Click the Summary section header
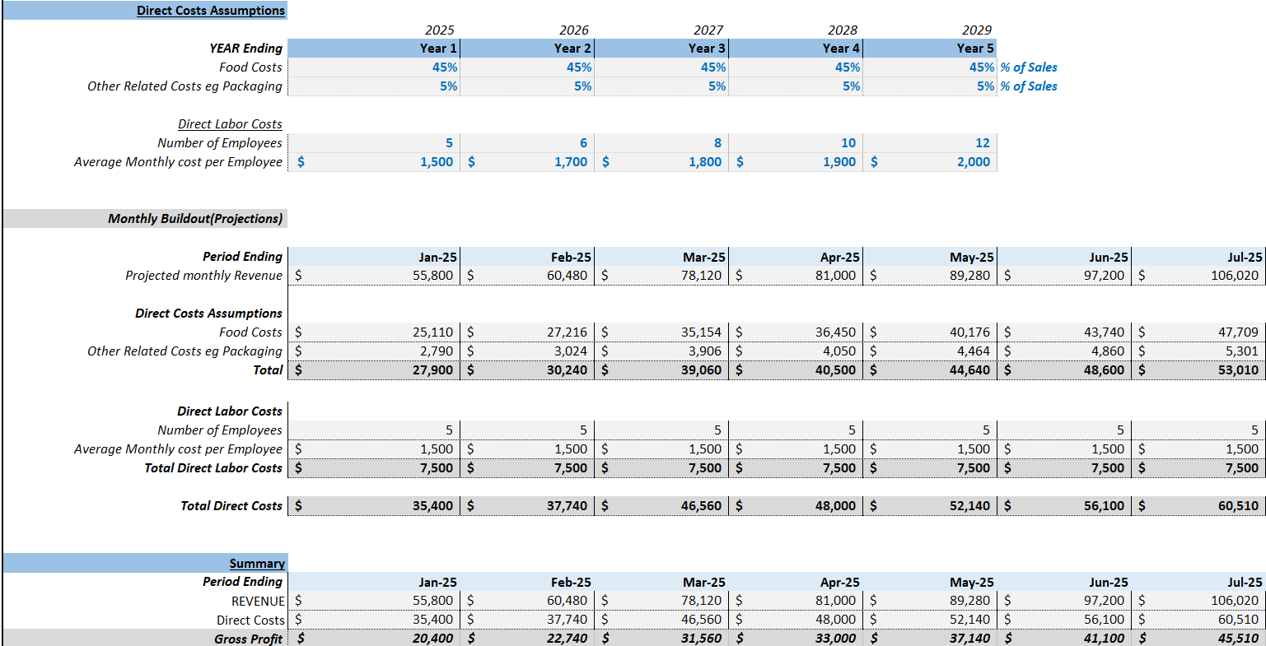The image size is (1266, 646). coord(258,563)
